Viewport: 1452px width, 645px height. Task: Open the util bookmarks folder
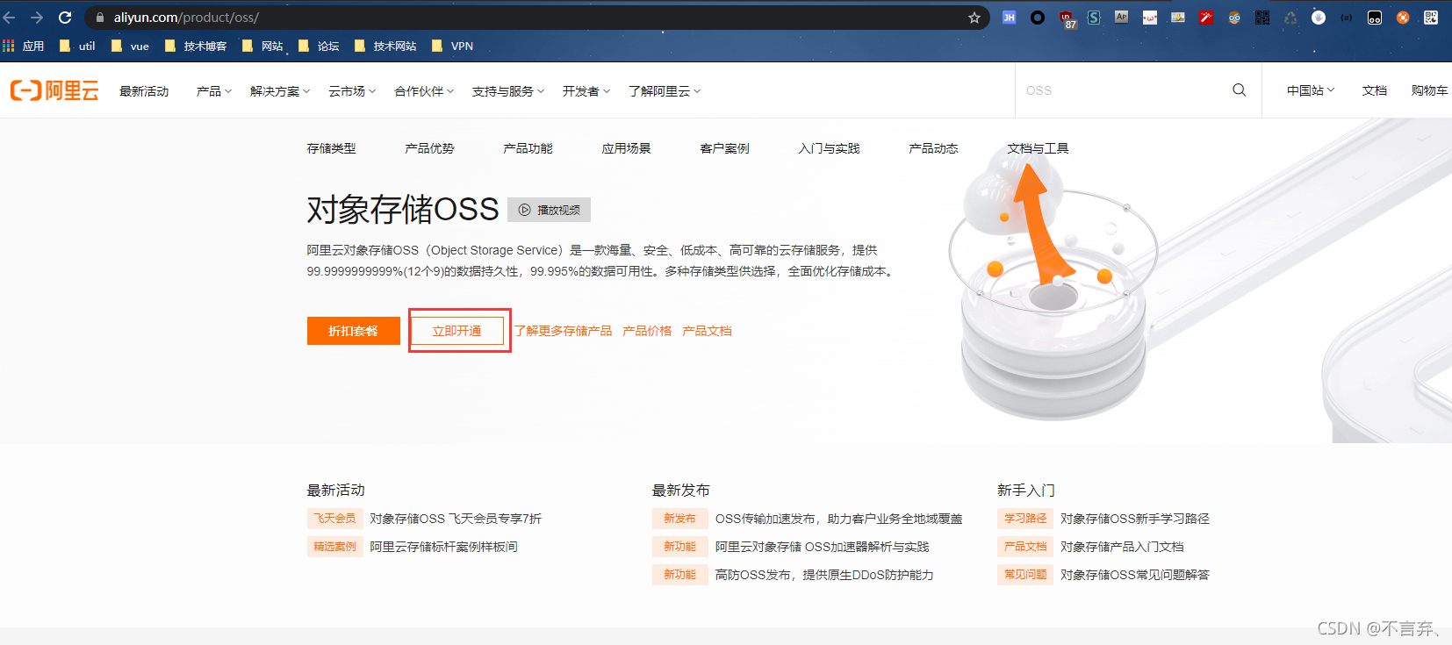(78, 46)
